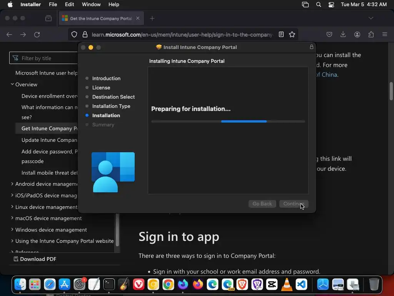The height and width of the screenshot is (296, 394).
Task: Open the Installer menu
Action: 31,5
